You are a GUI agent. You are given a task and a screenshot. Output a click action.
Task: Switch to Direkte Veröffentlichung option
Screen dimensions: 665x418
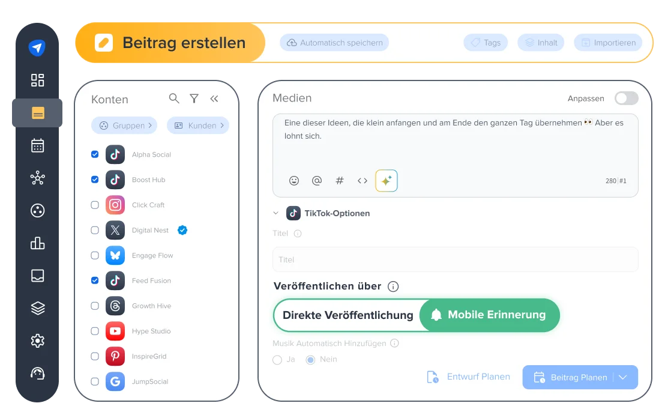[x=348, y=315]
